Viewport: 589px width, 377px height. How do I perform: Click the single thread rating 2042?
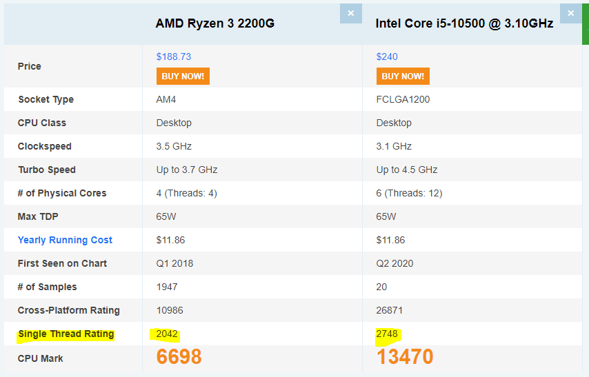point(167,334)
